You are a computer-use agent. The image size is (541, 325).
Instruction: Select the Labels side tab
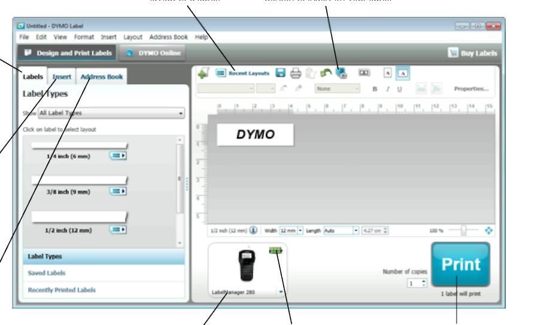tap(33, 76)
